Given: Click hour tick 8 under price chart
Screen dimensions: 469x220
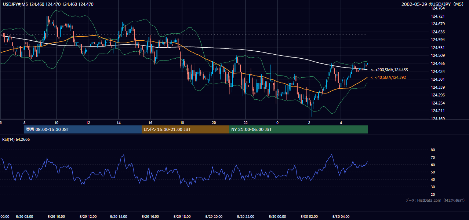Looking at the screenshot, I should pos(25,122).
